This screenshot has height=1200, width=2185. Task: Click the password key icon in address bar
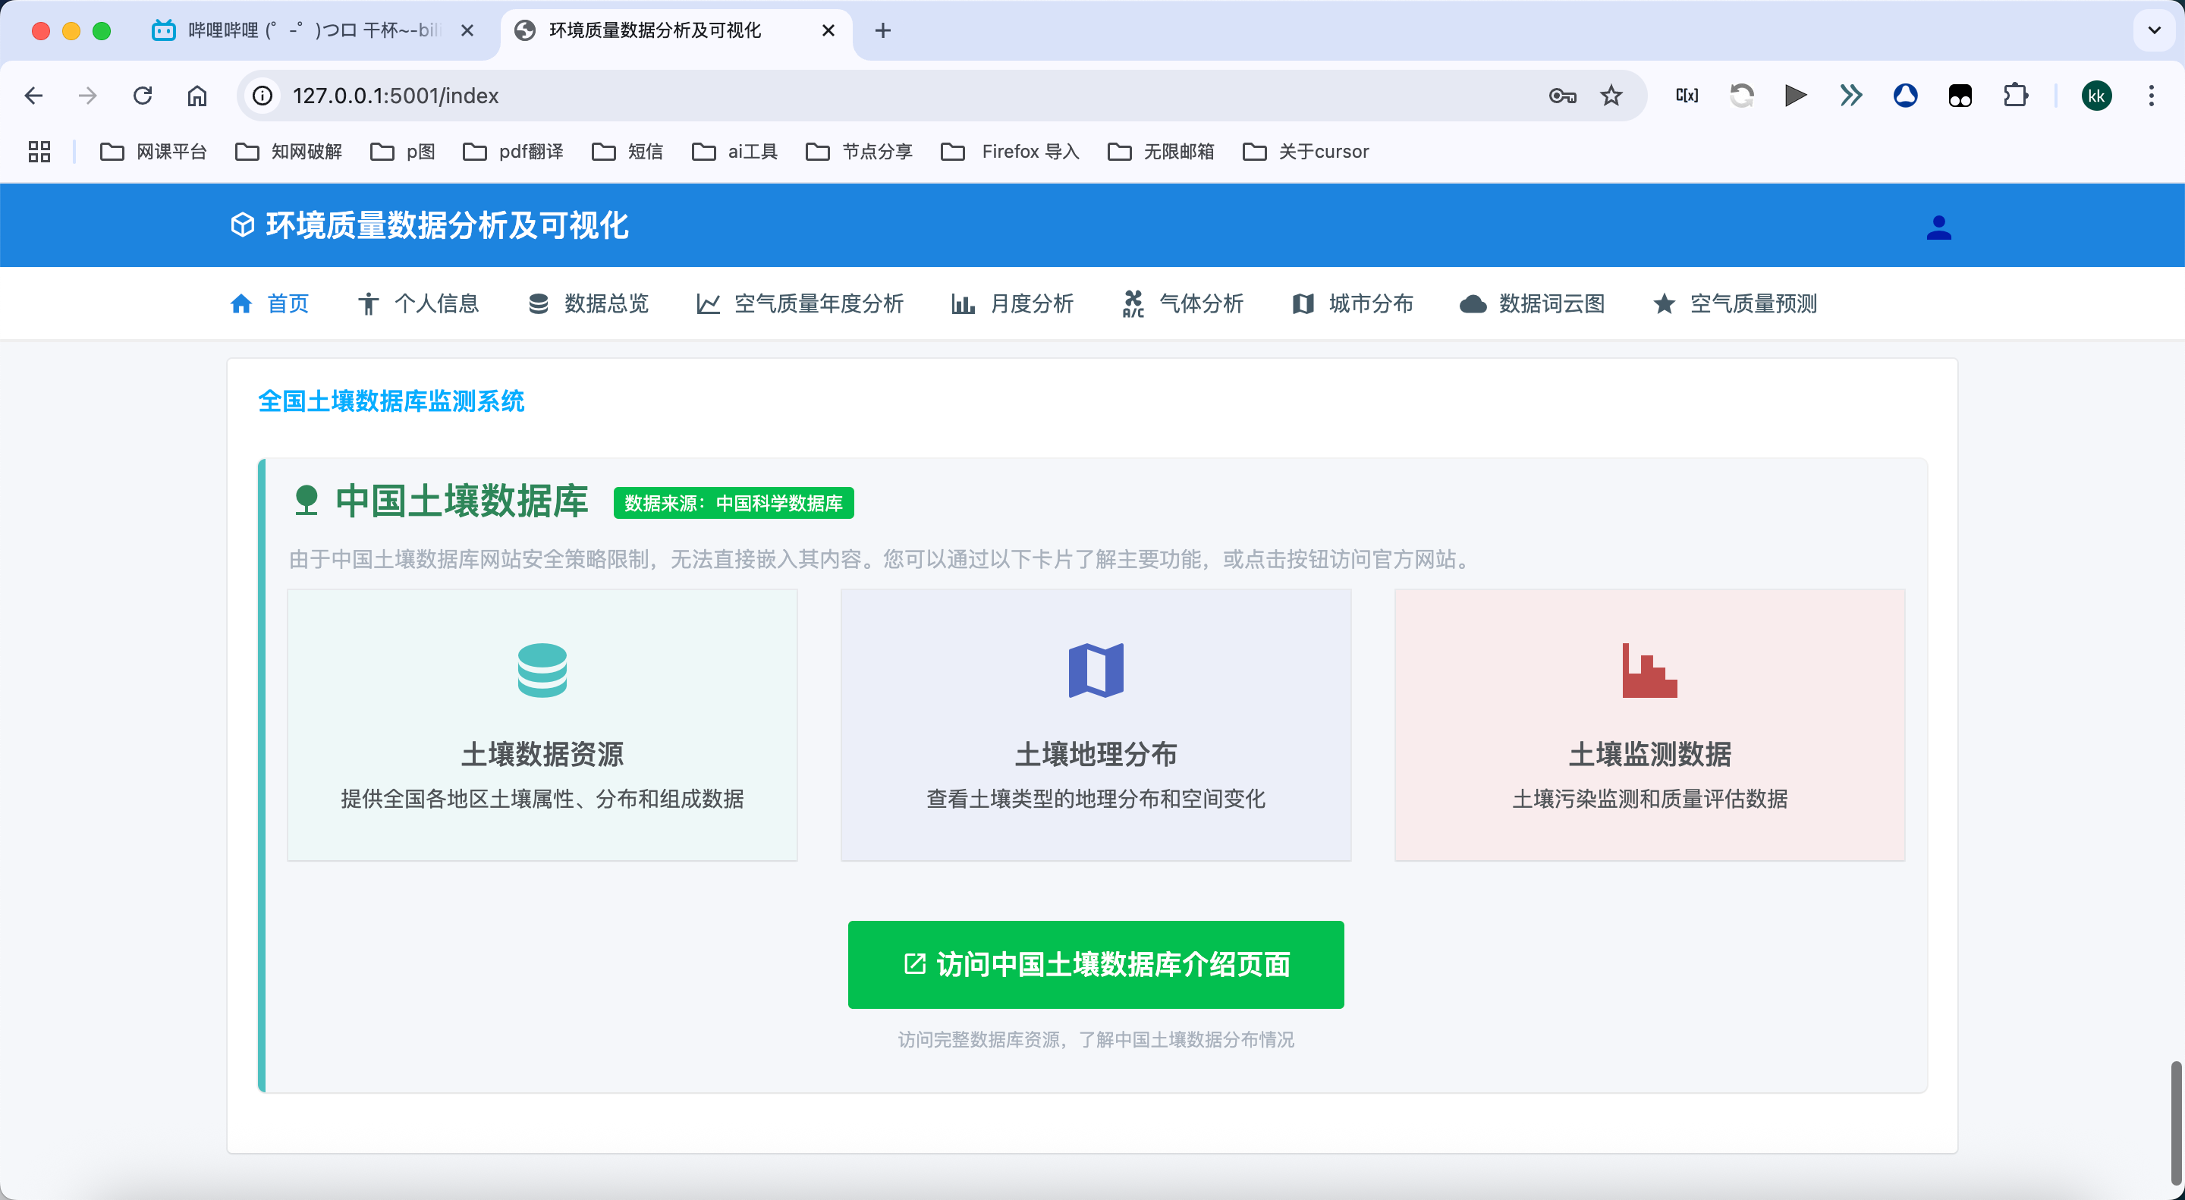tap(1561, 96)
